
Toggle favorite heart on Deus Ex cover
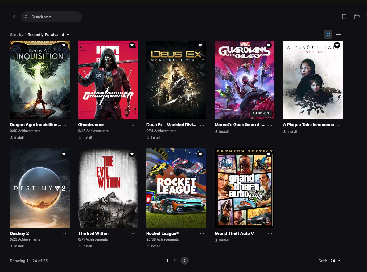click(200, 45)
